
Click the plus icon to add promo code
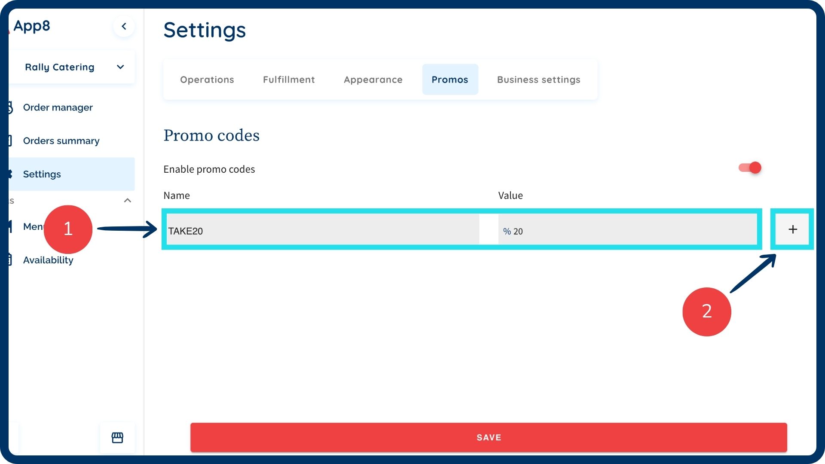792,229
